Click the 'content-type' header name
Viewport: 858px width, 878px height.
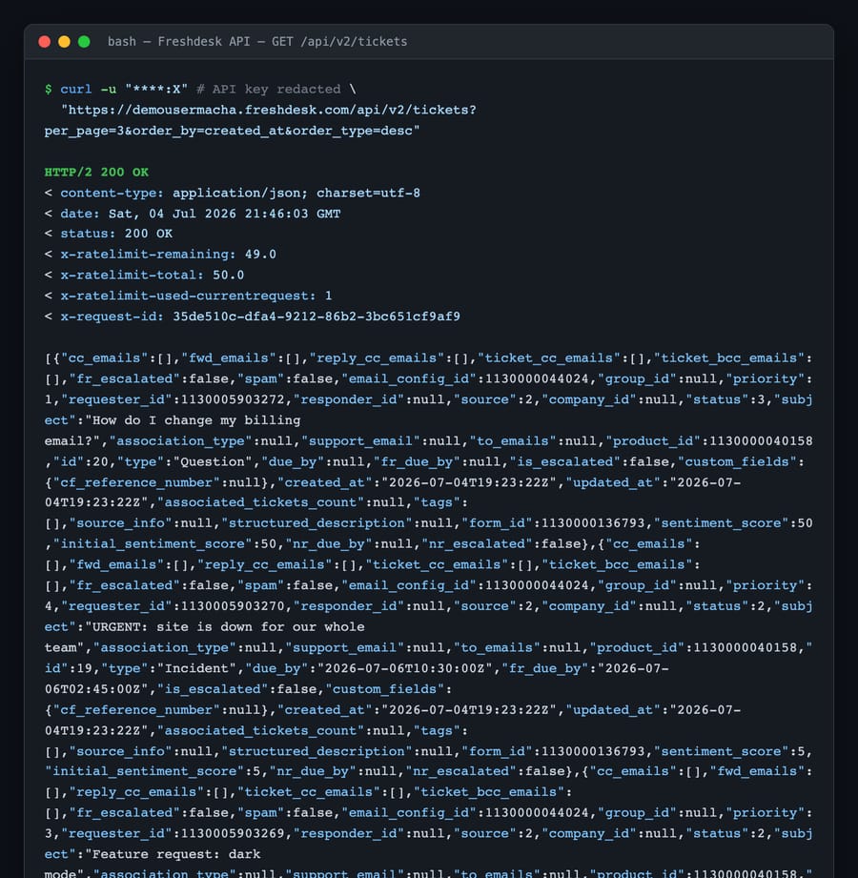pyautogui.click(x=112, y=193)
